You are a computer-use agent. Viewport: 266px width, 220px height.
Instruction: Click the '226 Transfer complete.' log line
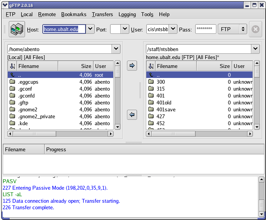click(x=28, y=207)
